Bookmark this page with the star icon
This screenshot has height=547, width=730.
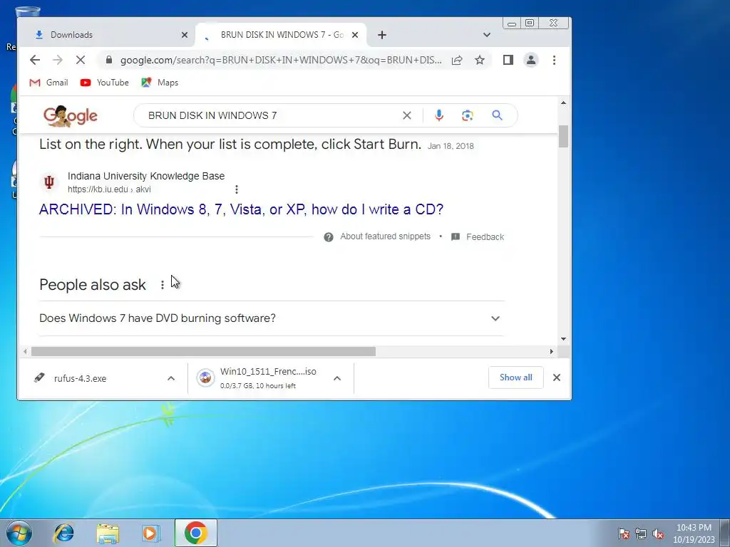point(480,60)
